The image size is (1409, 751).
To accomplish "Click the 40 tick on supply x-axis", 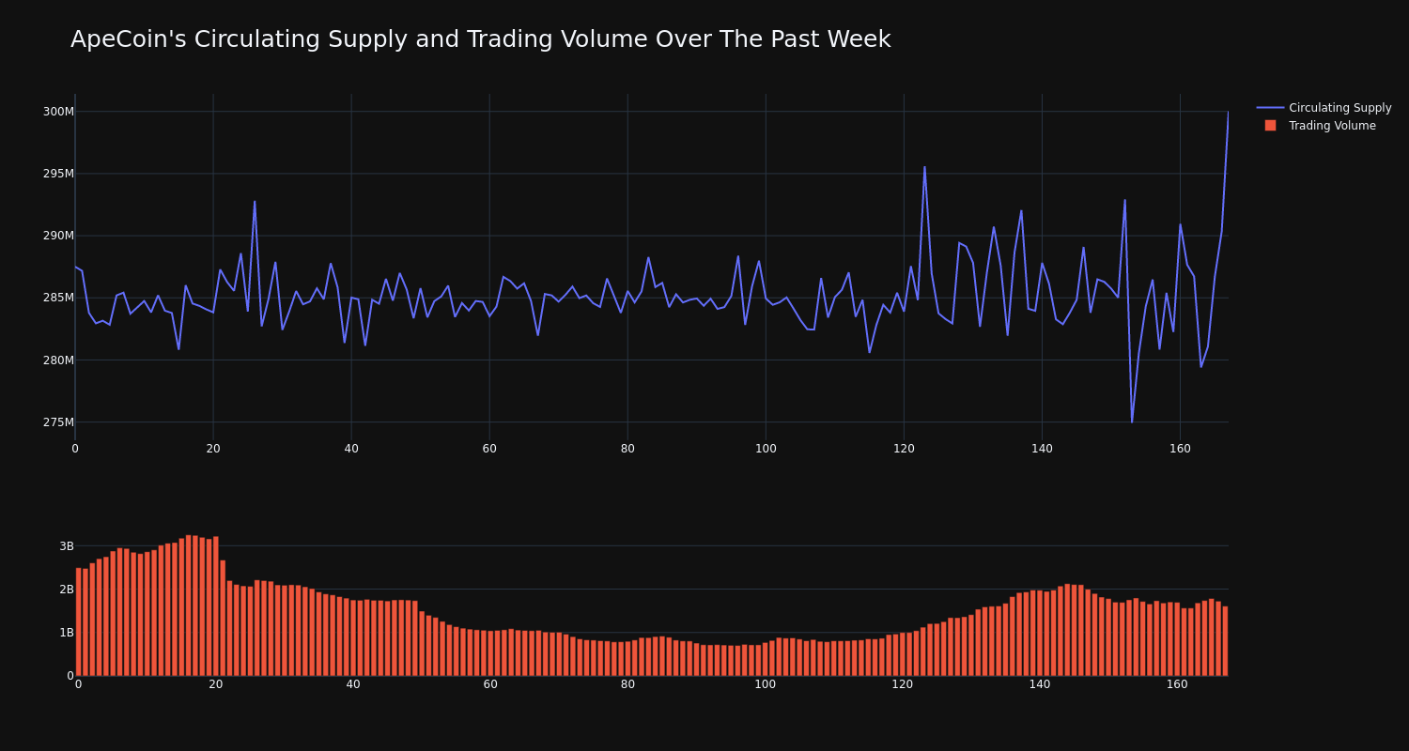I will pyautogui.click(x=351, y=449).
